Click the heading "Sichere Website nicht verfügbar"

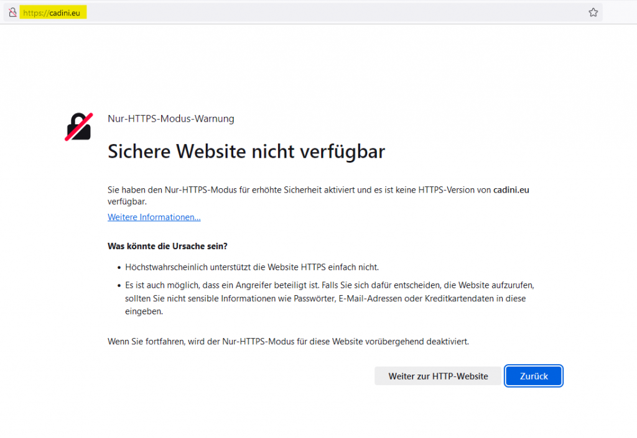point(246,151)
